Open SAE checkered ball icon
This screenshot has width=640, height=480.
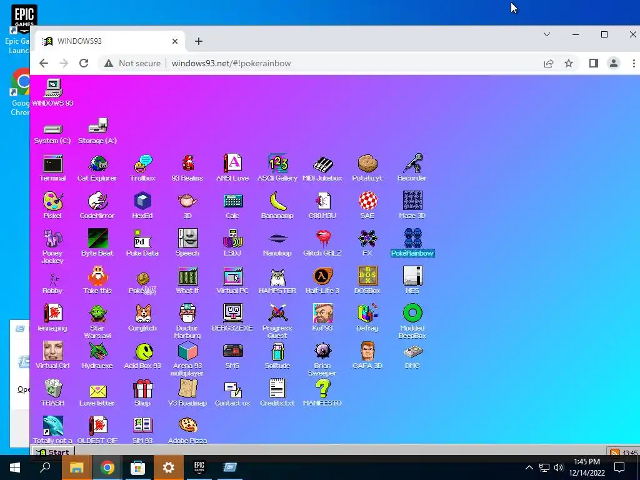coord(367,201)
